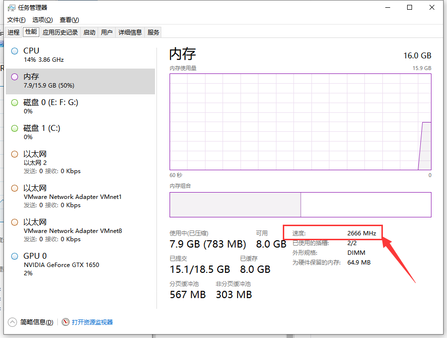Image resolution: width=447 pixels, height=338 pixels.
Task: Switch to the 应用历史记录 tab
Action: click(x=60, y=33)
